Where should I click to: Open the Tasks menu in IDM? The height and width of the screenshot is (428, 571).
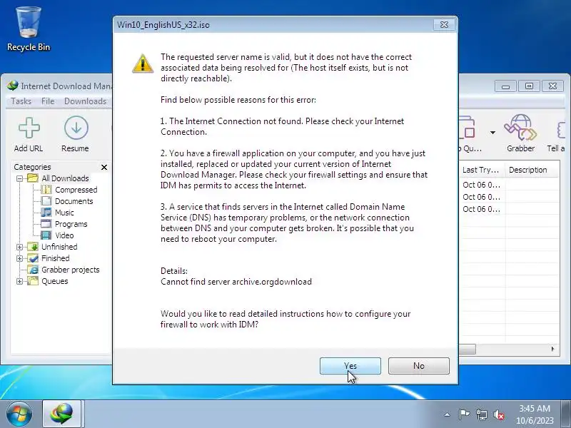21,101
